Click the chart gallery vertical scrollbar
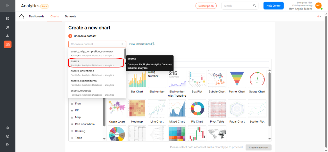328x152 pixels. [x=269, y=99]
